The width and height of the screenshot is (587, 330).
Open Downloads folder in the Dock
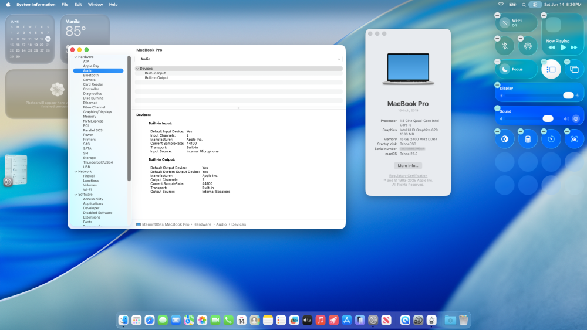450,320
